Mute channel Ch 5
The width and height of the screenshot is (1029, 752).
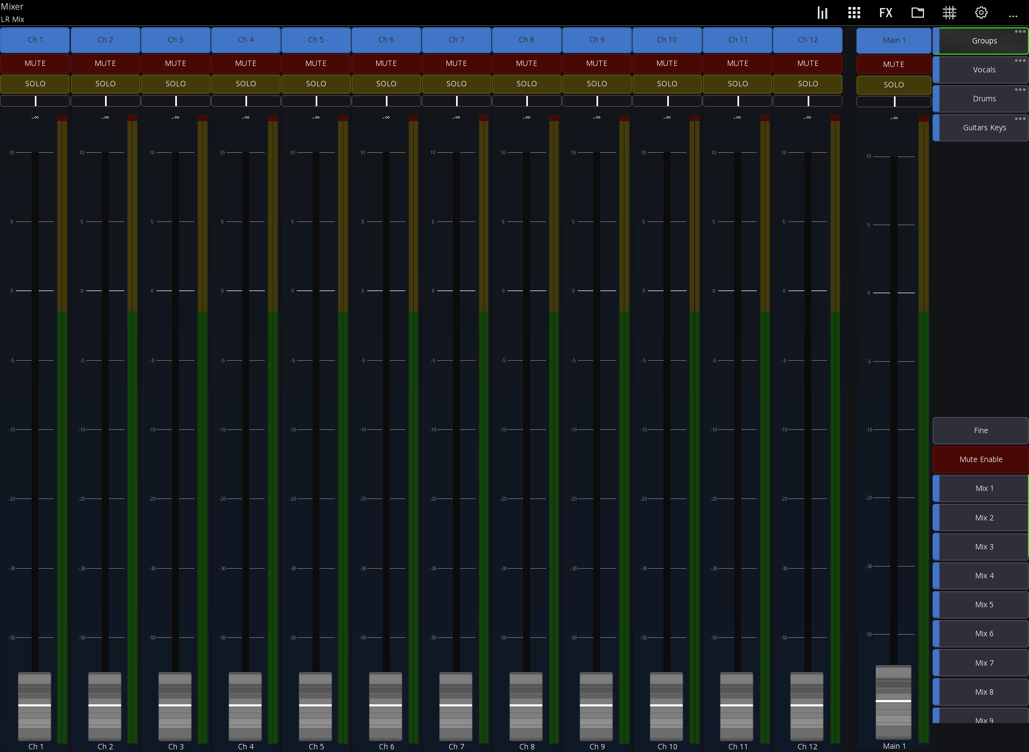point(316,63)
